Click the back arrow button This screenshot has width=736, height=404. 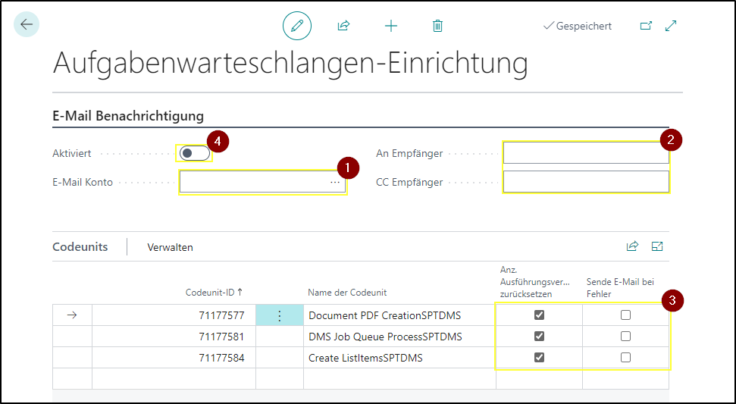click(27, 24)
